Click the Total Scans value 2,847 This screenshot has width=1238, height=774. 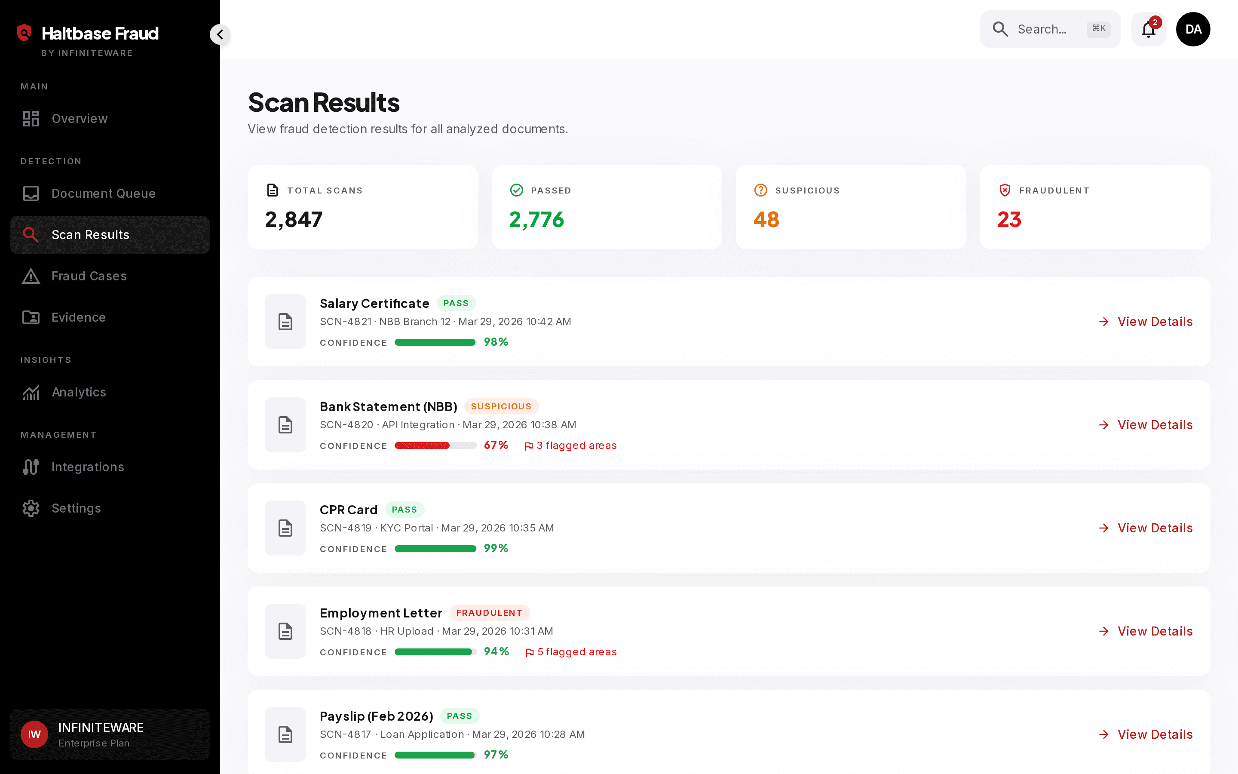294,220
